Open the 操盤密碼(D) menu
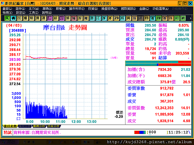The image size is (194, 145). coord(109,9)
